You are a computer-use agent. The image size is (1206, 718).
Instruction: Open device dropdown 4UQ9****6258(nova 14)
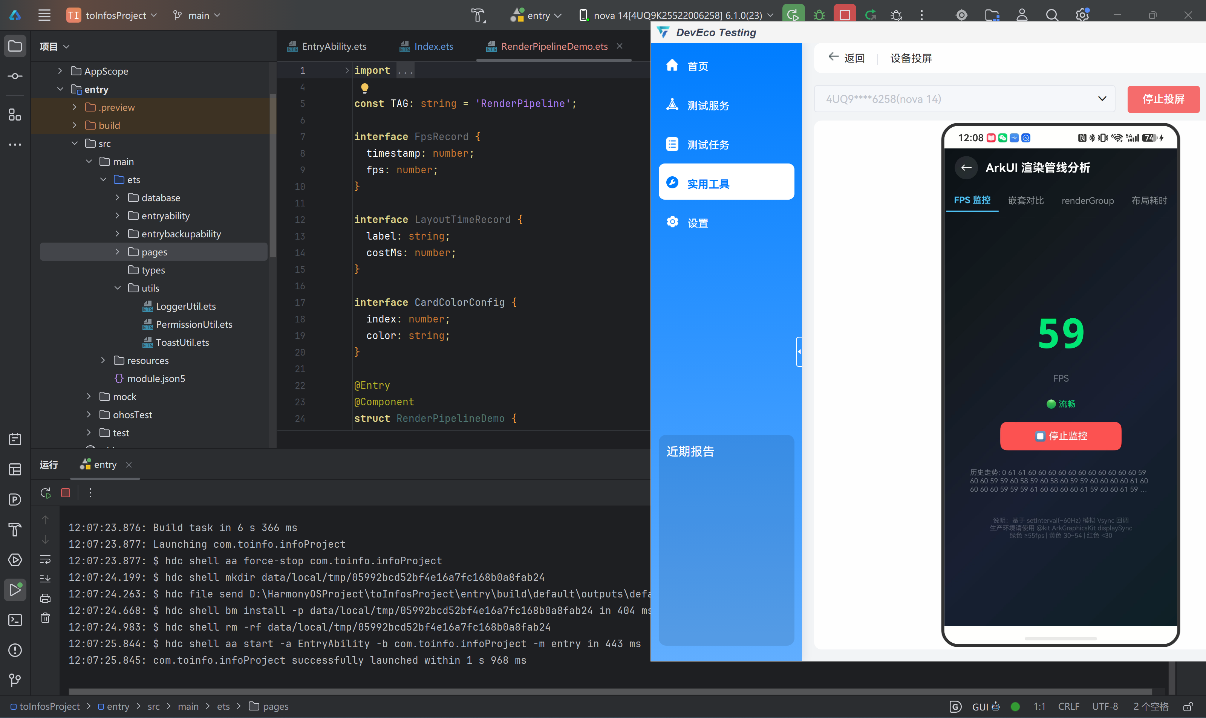pos(964,99)
